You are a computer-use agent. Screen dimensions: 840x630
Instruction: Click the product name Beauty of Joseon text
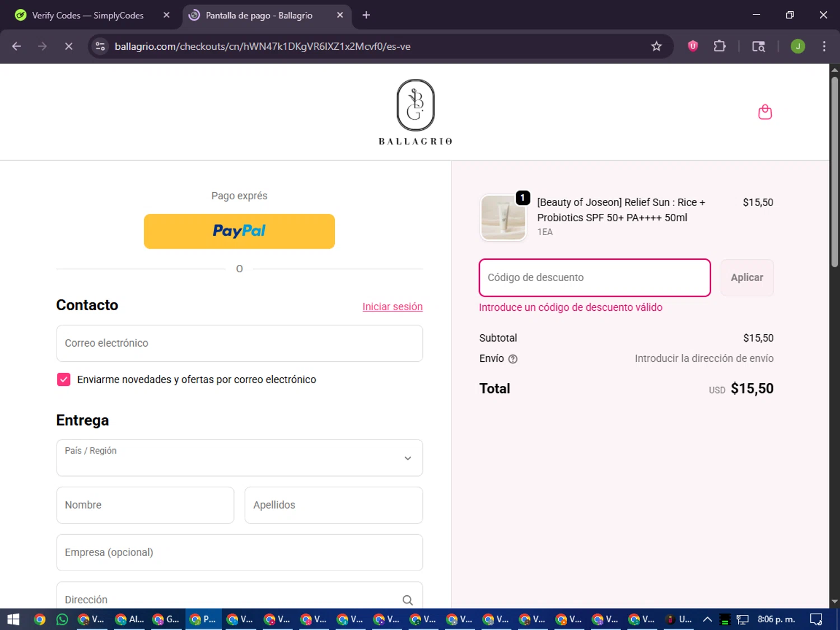pos(621,210)
